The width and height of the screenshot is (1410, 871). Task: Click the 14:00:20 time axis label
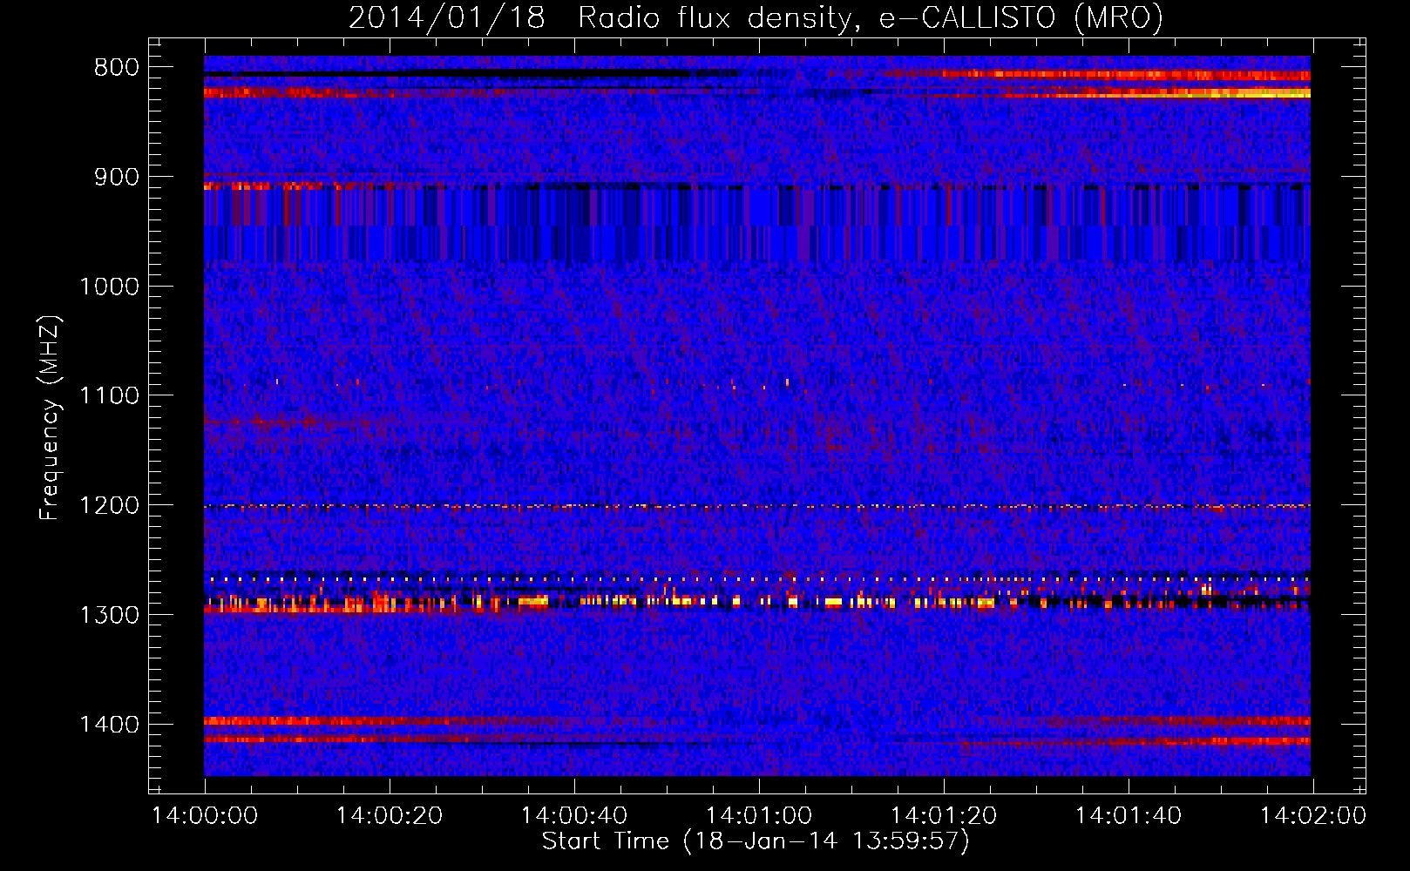[x=390, y=816]
